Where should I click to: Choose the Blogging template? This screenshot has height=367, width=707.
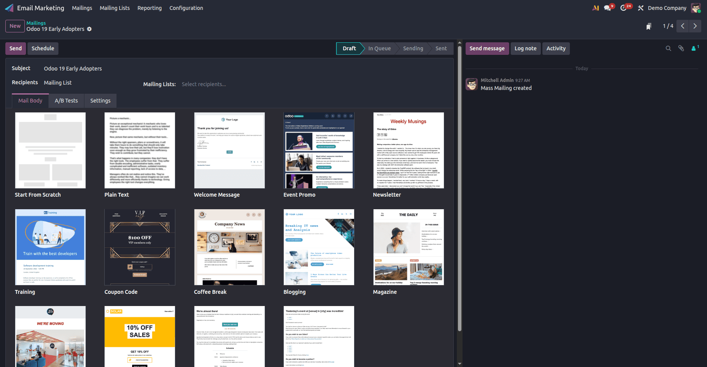pyautogui.click(x=319, y=247)
